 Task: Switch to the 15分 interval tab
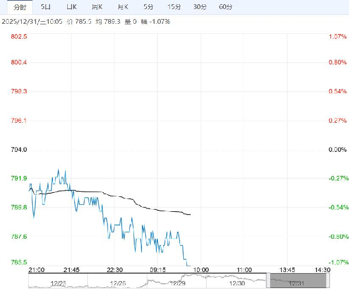click(x=174, y=7)
